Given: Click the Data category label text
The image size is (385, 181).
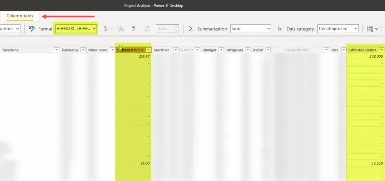Looking at the screenshot, I should pos(300,29).
